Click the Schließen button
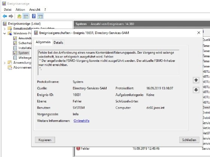This screenshot has width=210, height=157. [189, 140]
